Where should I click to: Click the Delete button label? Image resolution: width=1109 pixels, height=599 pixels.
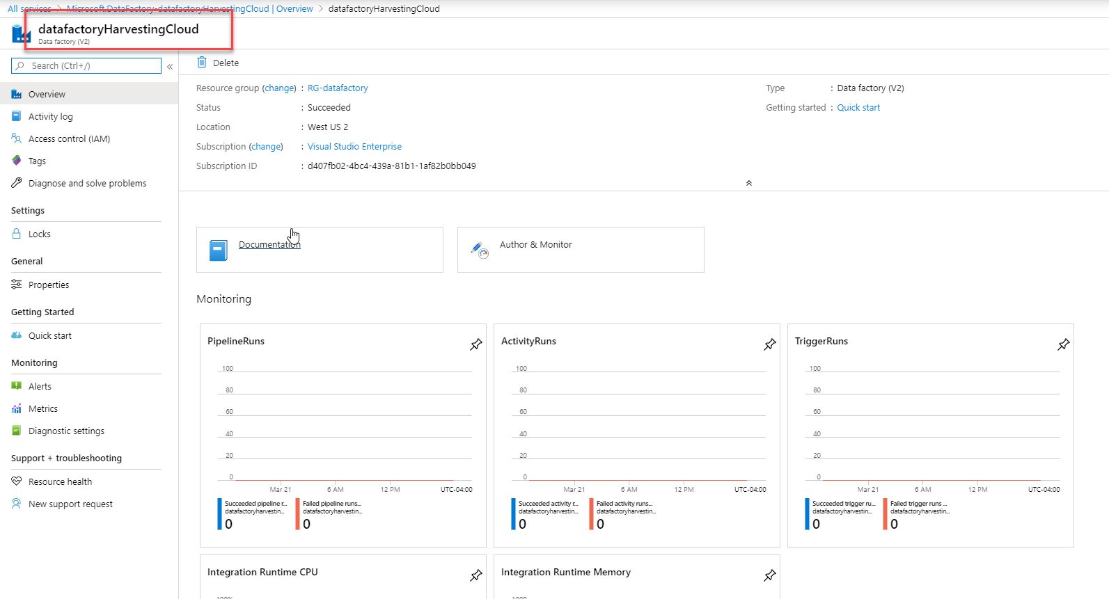226,63
